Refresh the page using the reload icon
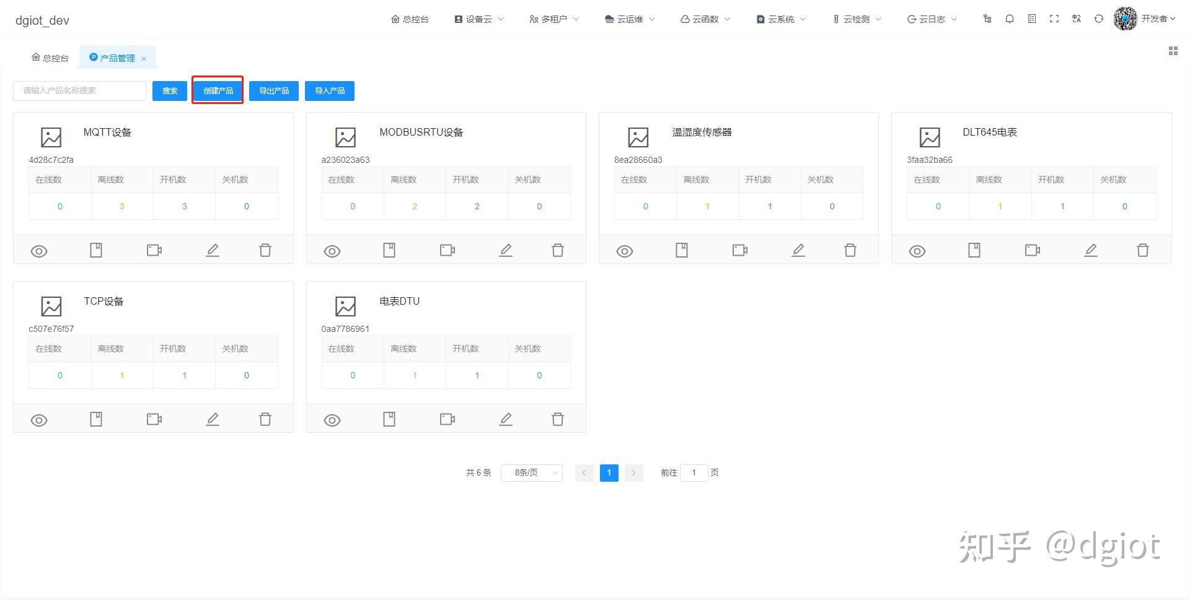 1099,19
